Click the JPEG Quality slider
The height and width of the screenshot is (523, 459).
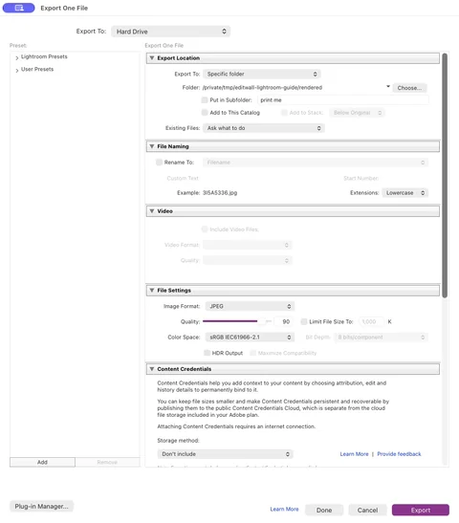tap(237, 321)
